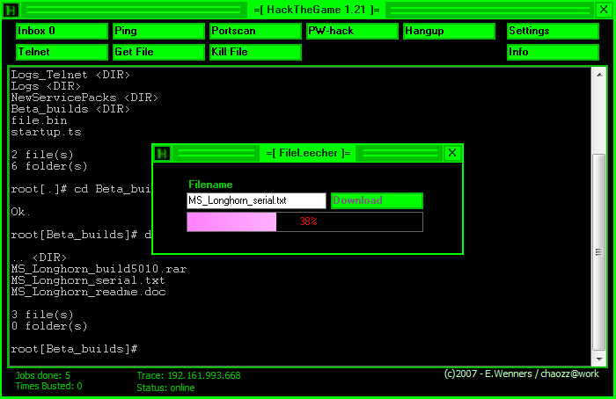Screen dimensions: 616x399
Task: Open the Telnet tool
Action: [62, 52]
